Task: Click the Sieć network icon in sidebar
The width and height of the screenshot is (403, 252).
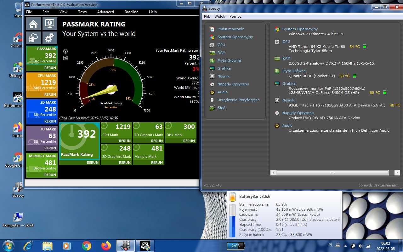Action: (x=212, y=108)
